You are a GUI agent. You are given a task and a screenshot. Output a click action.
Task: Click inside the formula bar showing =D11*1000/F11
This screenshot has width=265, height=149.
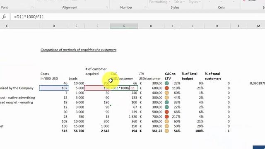point(138,17)
